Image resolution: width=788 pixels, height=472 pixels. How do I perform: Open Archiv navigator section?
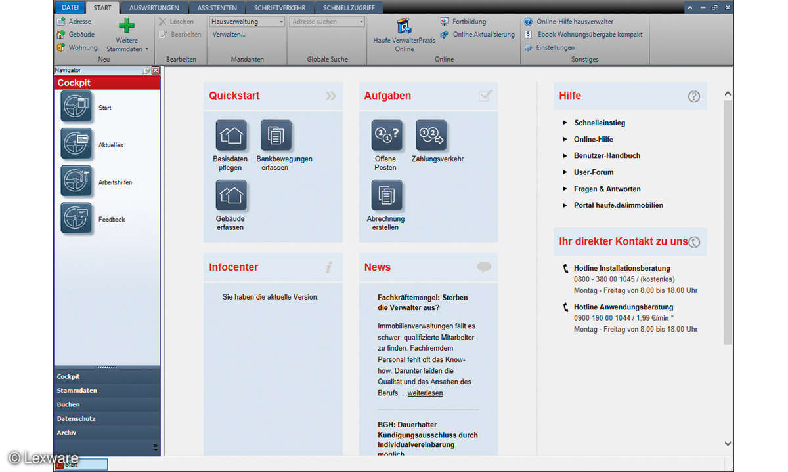[x=107, y=433]
